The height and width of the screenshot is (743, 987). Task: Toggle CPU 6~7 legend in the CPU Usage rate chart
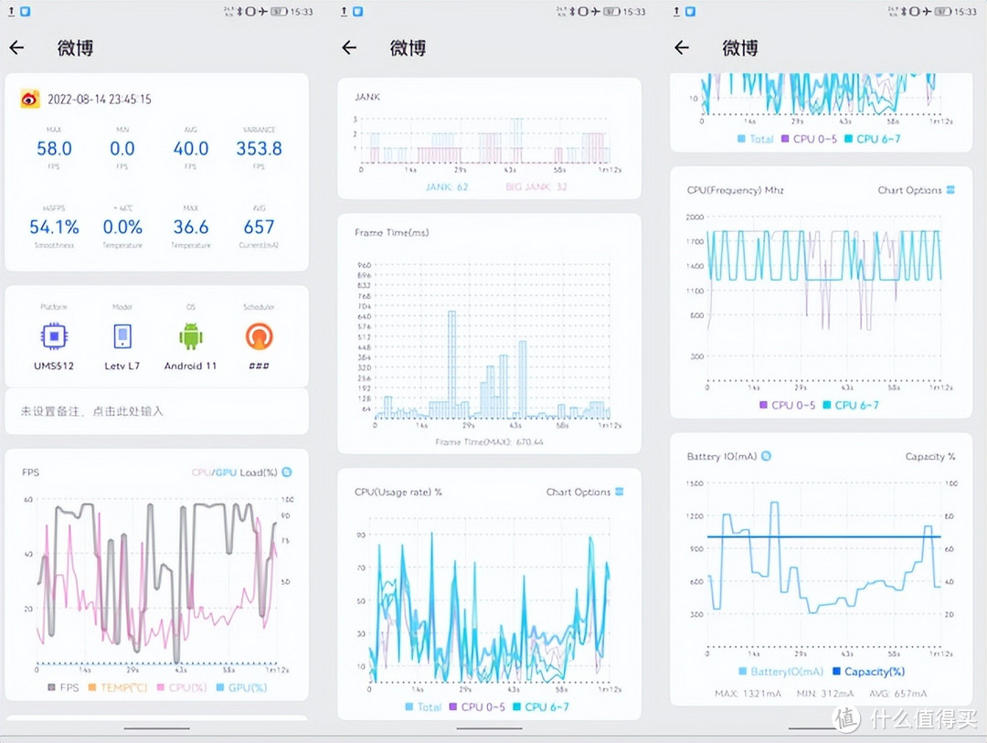[x=541, y=707]
